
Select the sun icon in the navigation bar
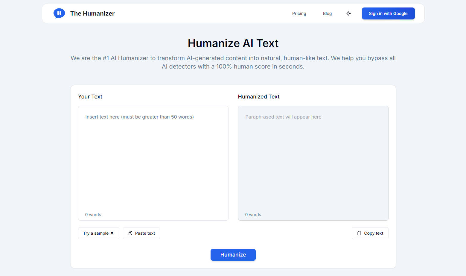pos(348,13)
